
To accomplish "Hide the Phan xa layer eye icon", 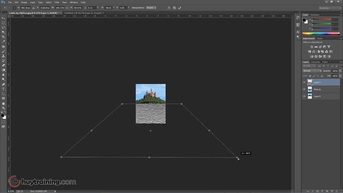I will (304, 90).
